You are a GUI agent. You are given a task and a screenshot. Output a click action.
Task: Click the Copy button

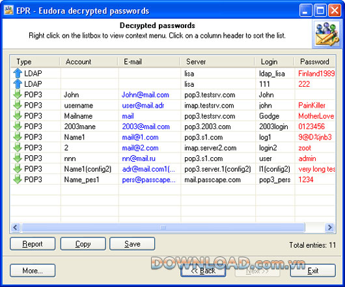pos(83,243)
